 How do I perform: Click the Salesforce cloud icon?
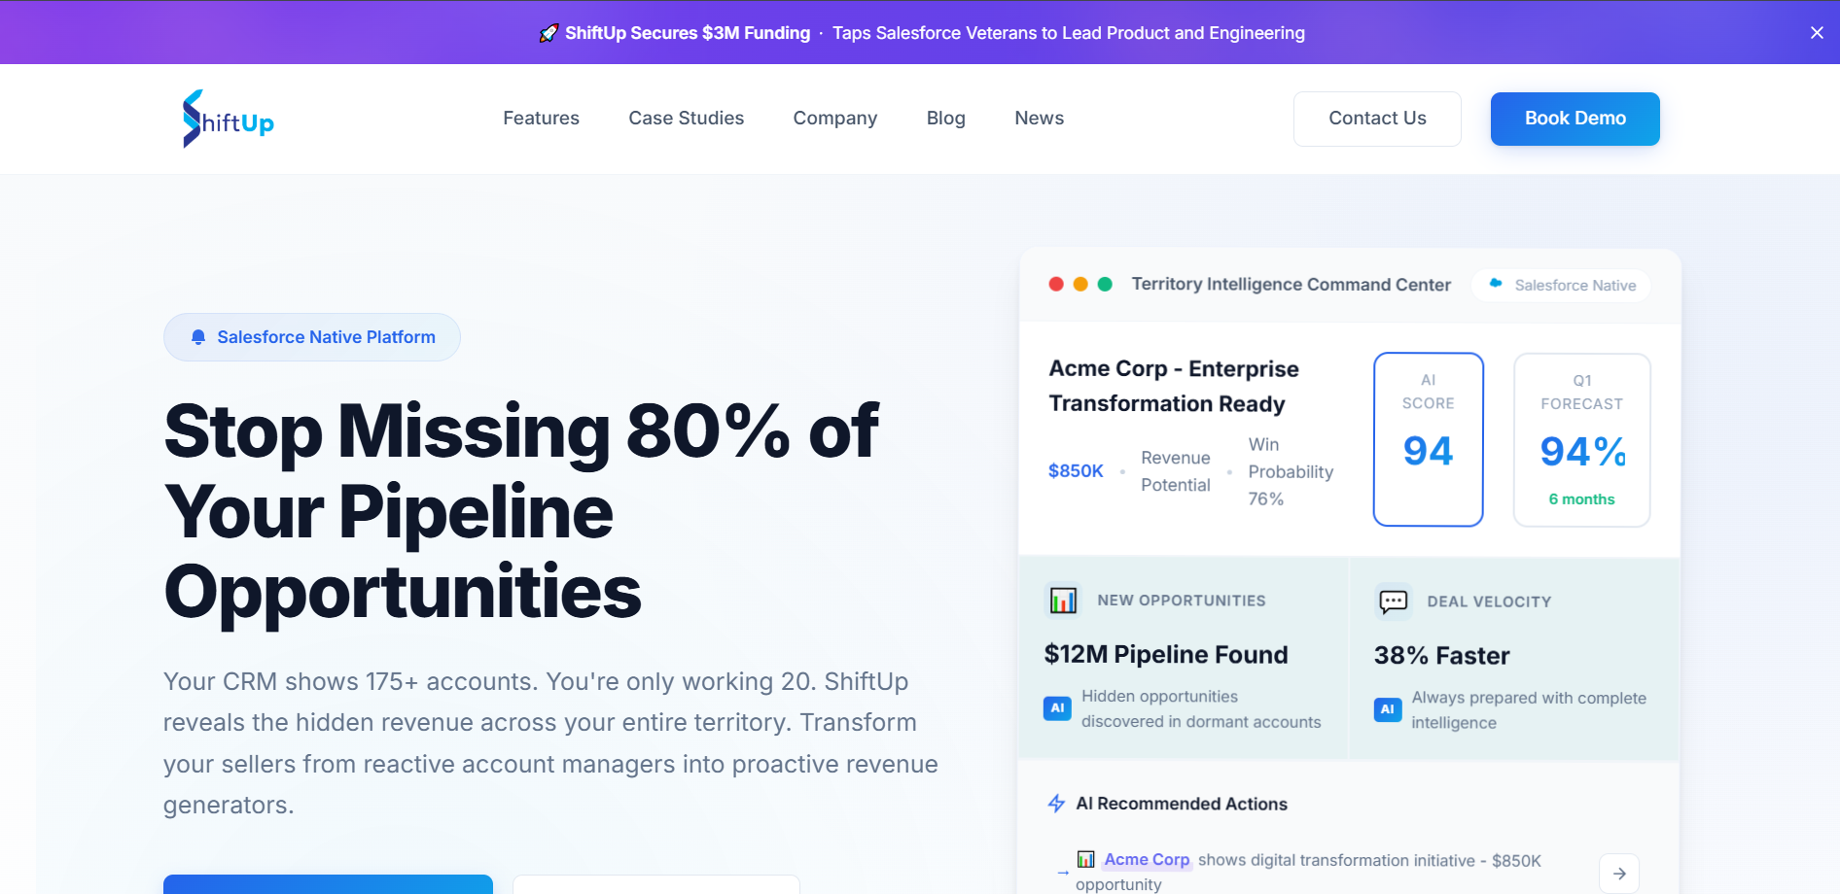pyautogui.click(x=1496, y=284)
